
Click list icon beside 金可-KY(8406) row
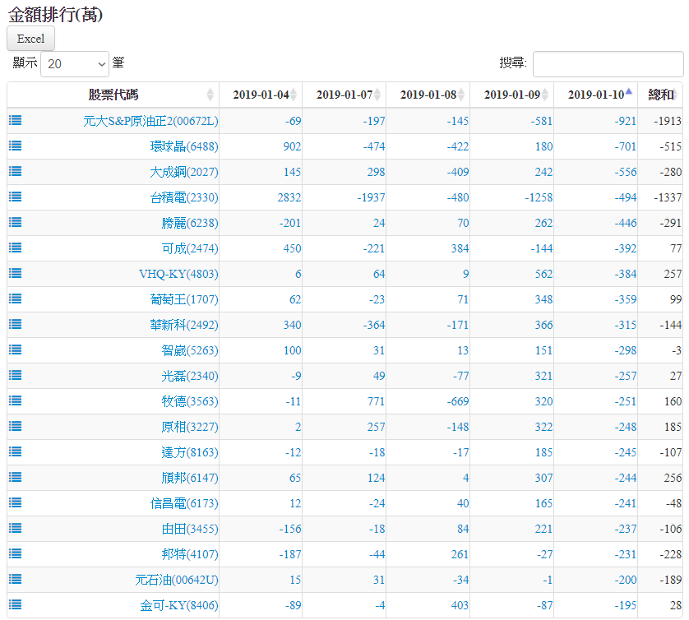point(16,605)
